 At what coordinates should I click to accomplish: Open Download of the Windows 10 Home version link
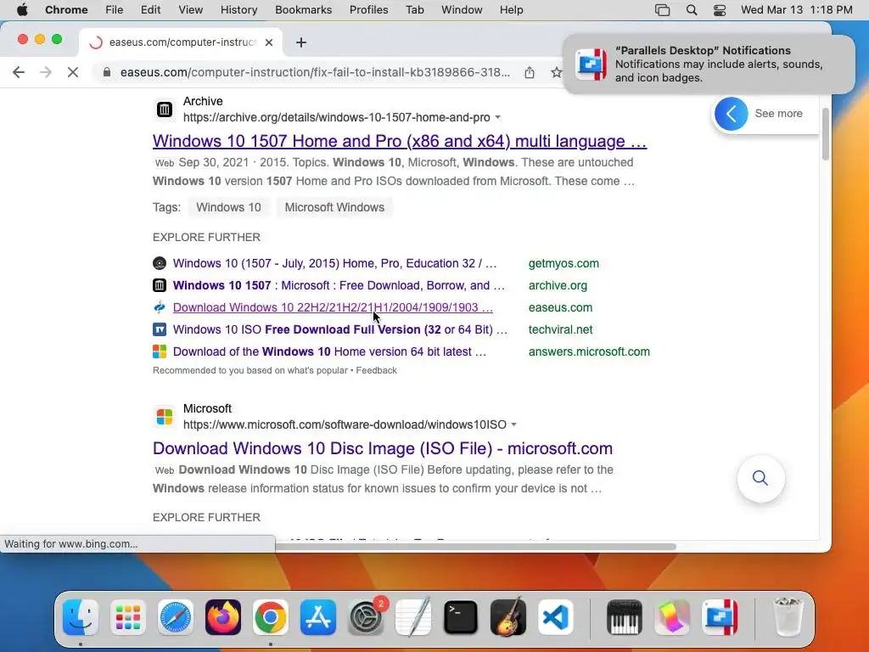tap(330, 351)
